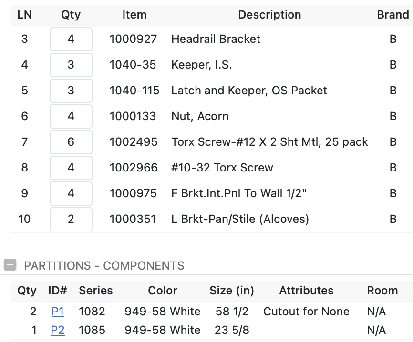Open the P2 partition link
The width and height of the screenshot is (413, 342).
coord(58,330)
